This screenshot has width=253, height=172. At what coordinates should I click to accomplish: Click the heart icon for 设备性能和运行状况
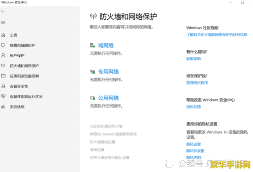tap(3, 96)
